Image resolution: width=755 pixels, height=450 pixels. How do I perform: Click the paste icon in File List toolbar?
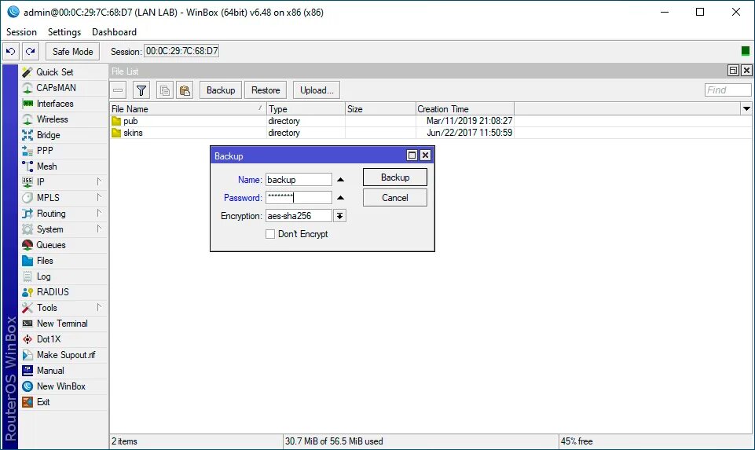pos(185,90)
